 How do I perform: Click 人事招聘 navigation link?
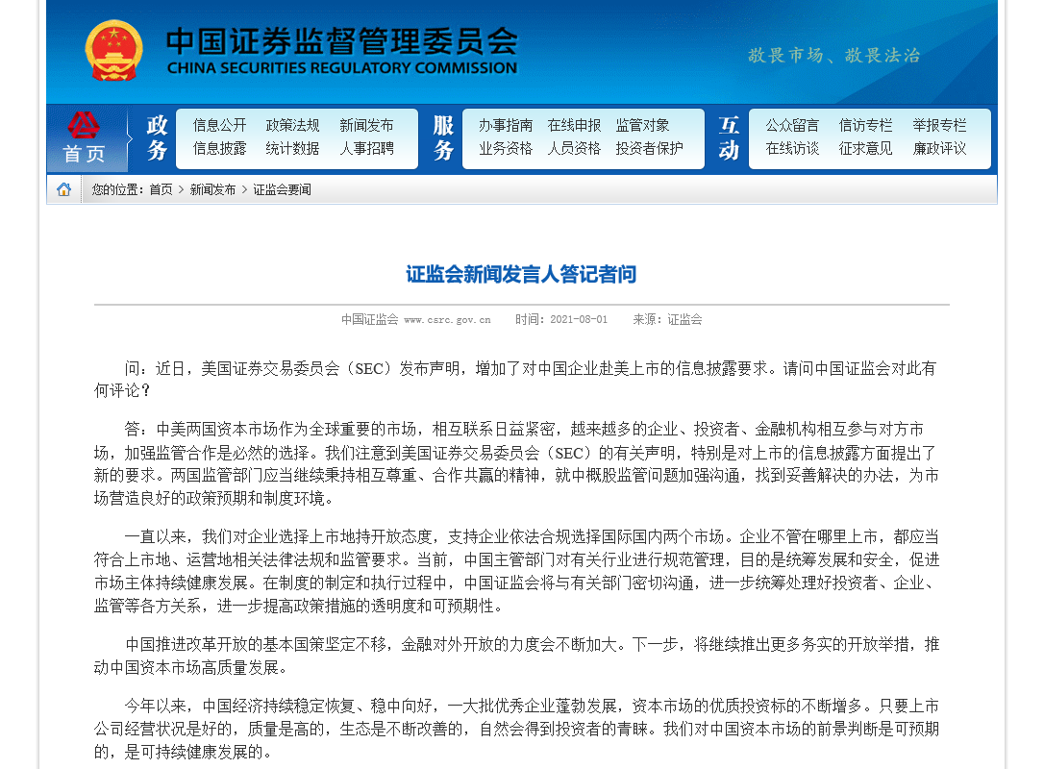click(366, 148)
